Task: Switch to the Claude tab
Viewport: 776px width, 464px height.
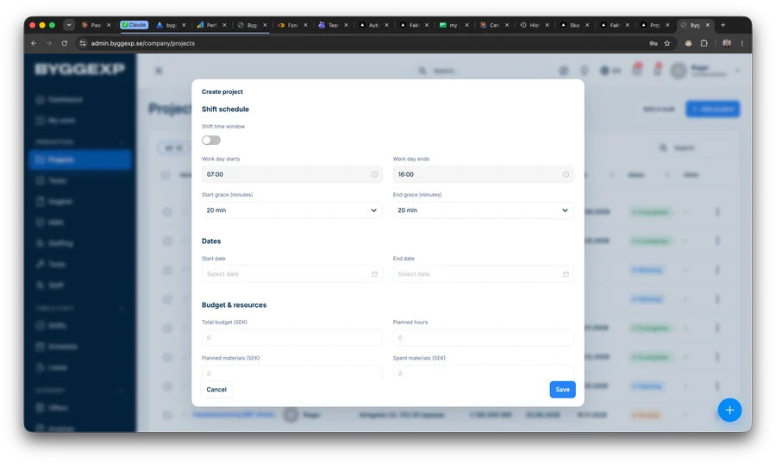Action: click(135, 25)
